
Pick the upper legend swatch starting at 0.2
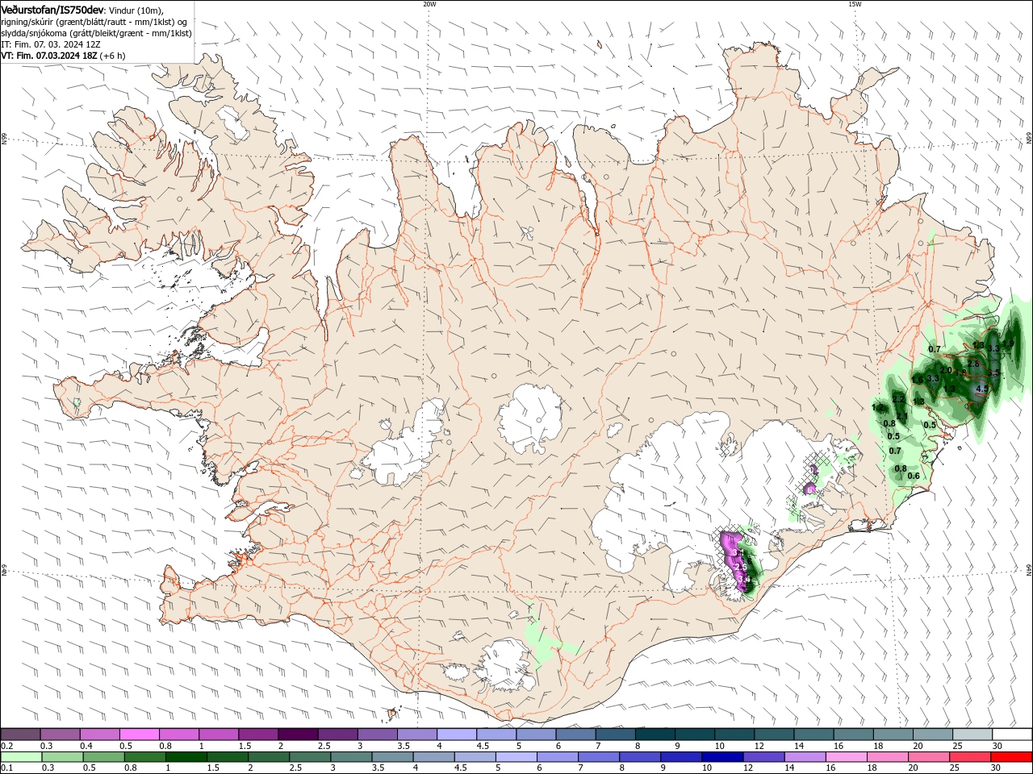(21, 734)
